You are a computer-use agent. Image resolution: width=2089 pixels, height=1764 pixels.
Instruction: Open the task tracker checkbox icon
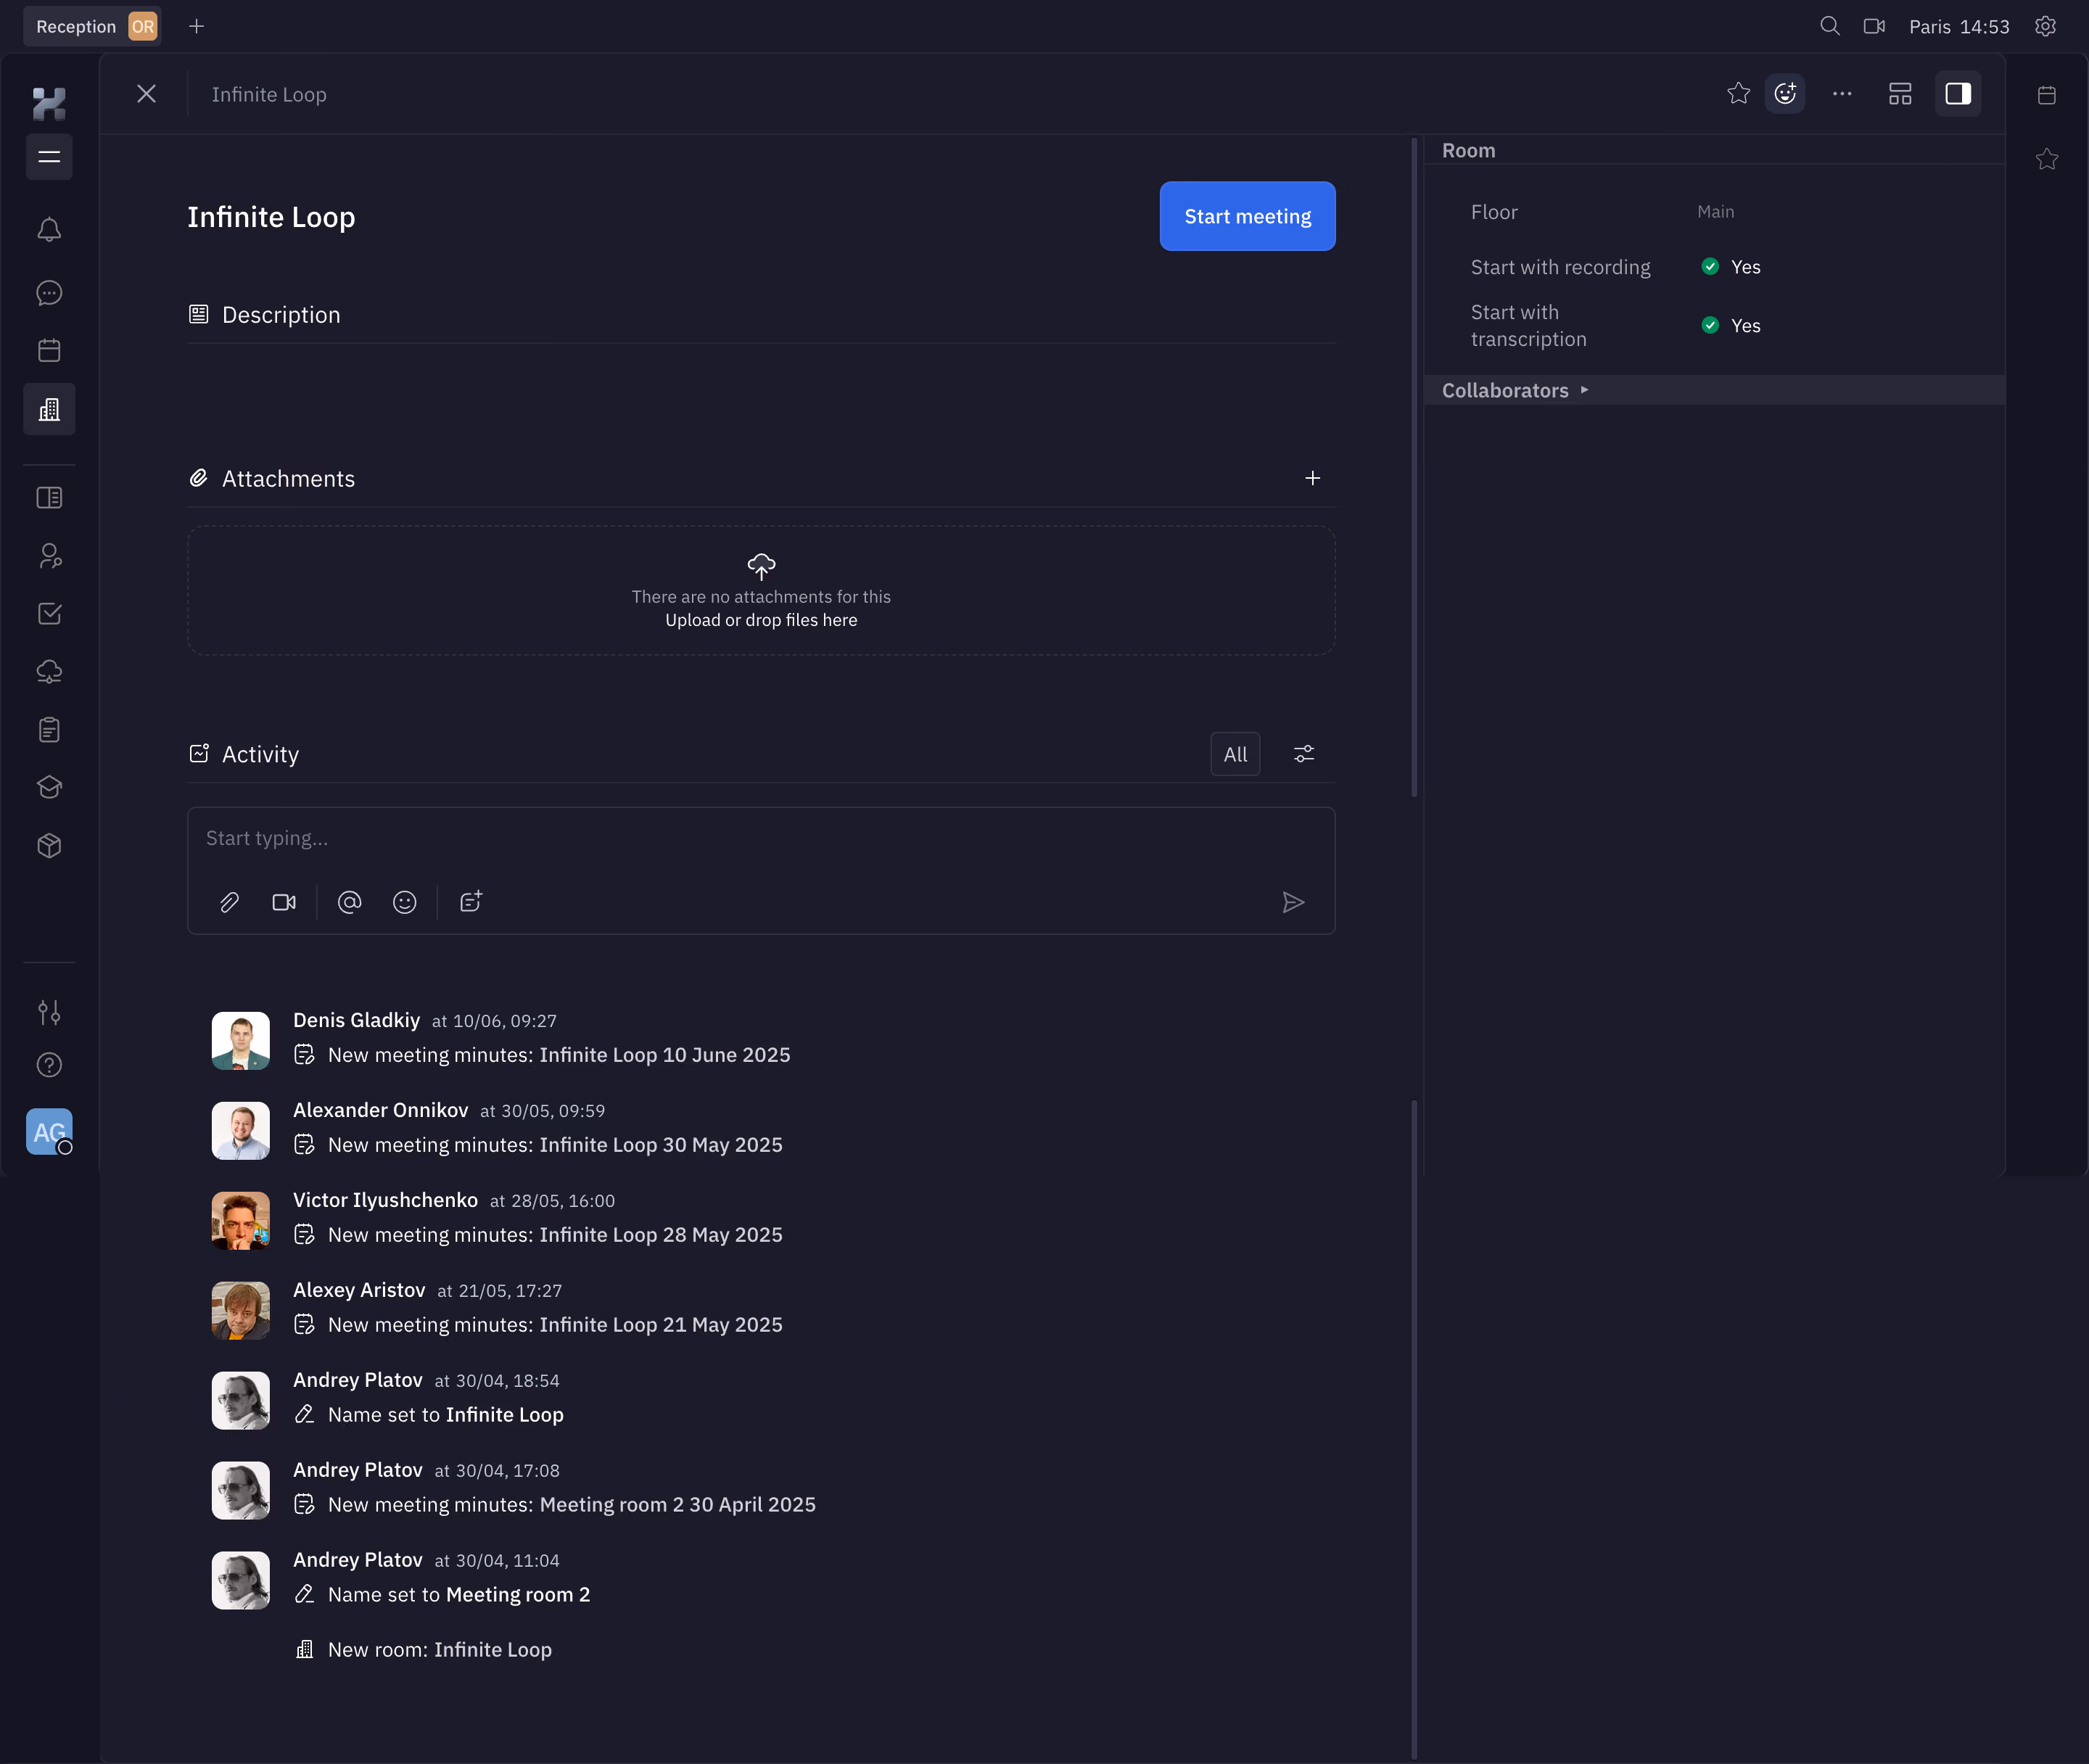point(49,614)
